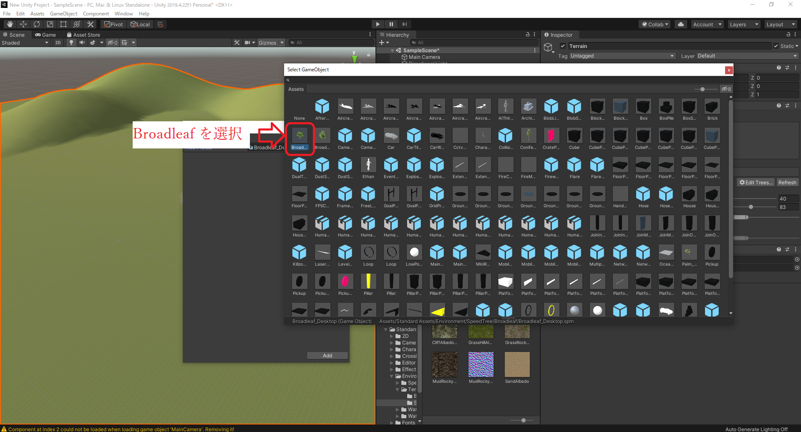Select the None asset in picker

click(299, 110)
